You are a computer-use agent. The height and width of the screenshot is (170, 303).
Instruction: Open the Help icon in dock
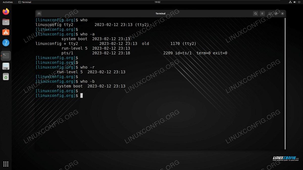[6, 43]
